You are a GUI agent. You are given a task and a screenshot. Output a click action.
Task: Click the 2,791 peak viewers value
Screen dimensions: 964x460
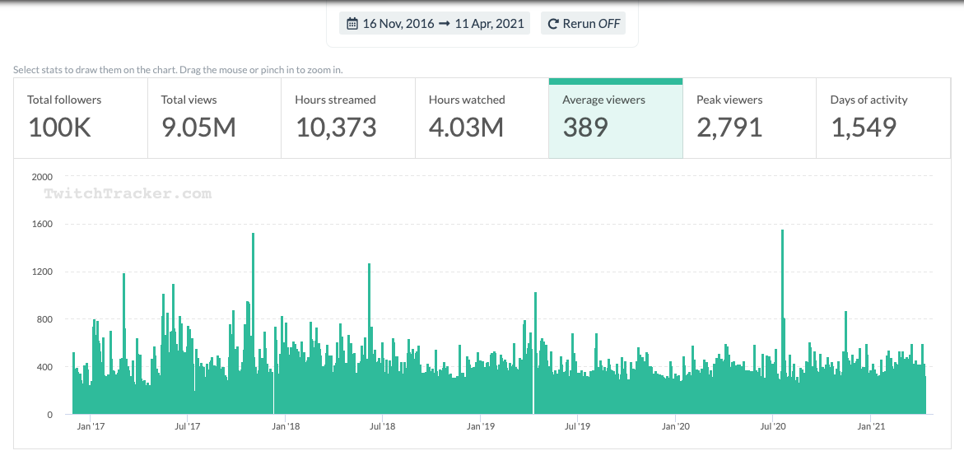point(729,127)
